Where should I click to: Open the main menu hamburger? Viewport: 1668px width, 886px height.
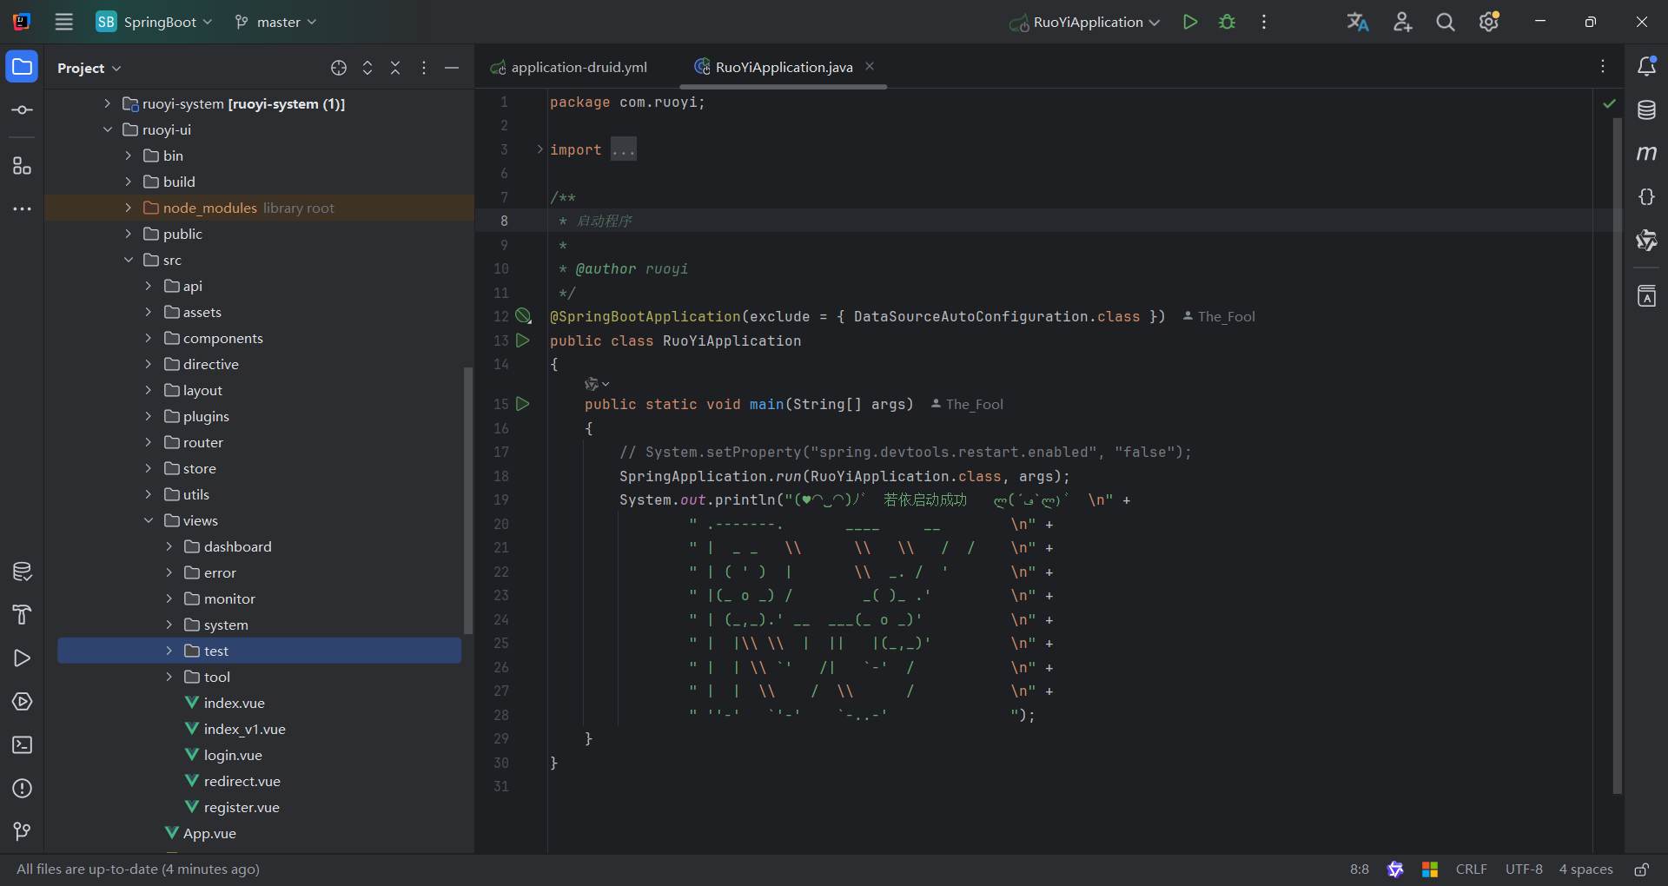64,22
